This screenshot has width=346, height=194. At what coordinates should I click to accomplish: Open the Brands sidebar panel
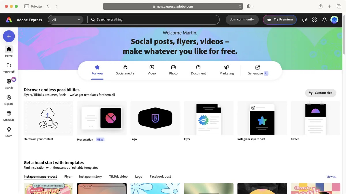pos(9,83)
